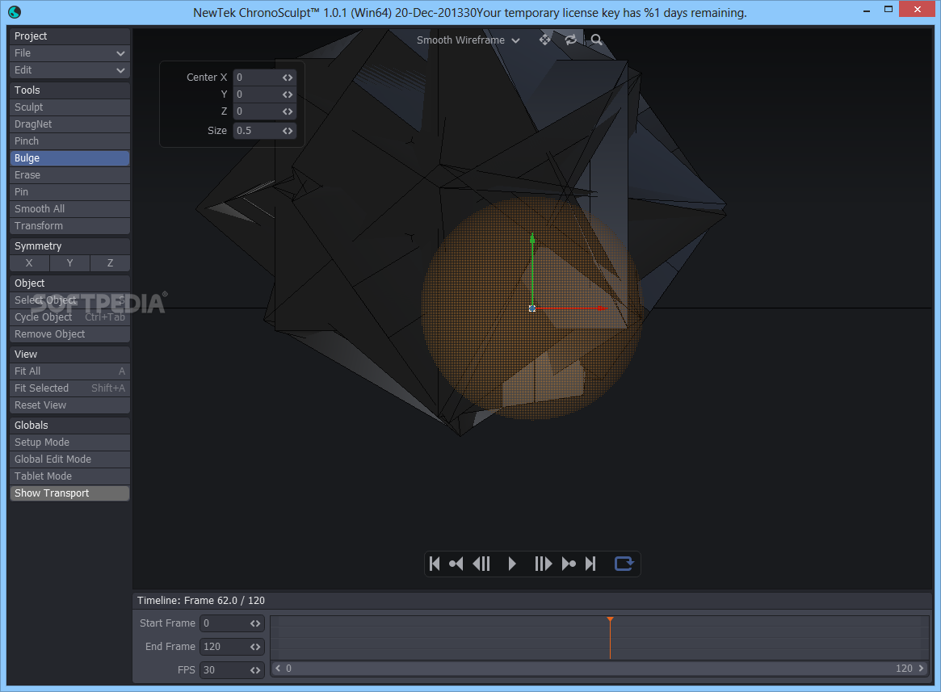
Task: Click the Start Frame stepper arrows
Action: point(256,623)
